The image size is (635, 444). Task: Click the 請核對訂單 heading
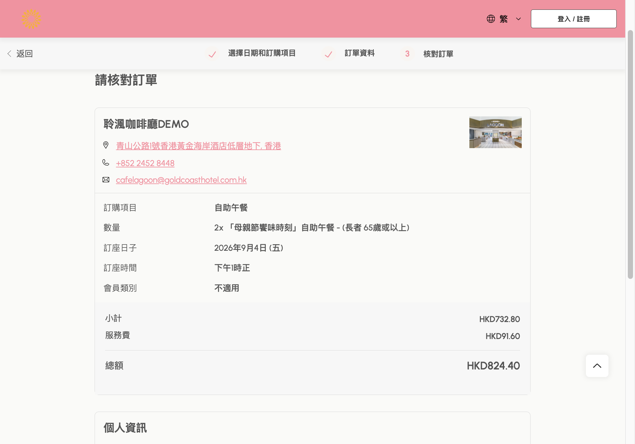tap(126, 80)
